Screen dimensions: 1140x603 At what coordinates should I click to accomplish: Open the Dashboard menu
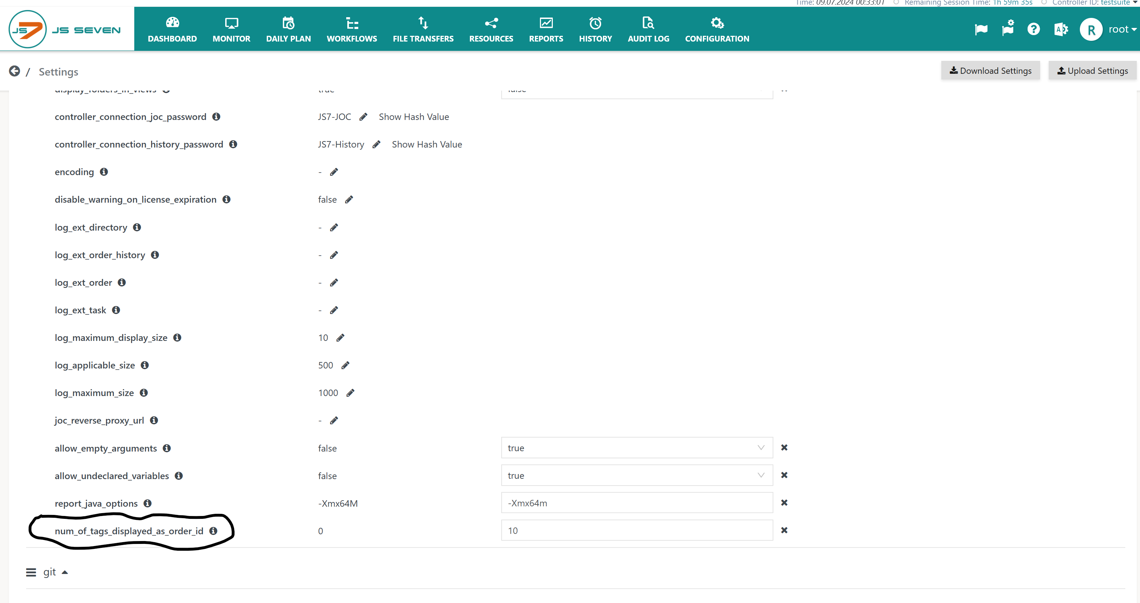click(172, 29)
